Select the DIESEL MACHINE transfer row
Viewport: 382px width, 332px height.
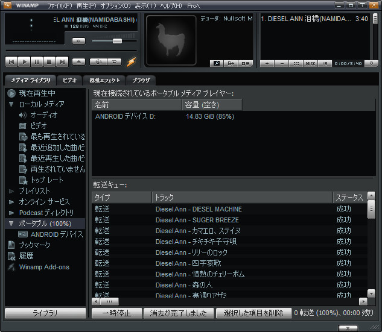pyautogui.click(x=229, y=209)
